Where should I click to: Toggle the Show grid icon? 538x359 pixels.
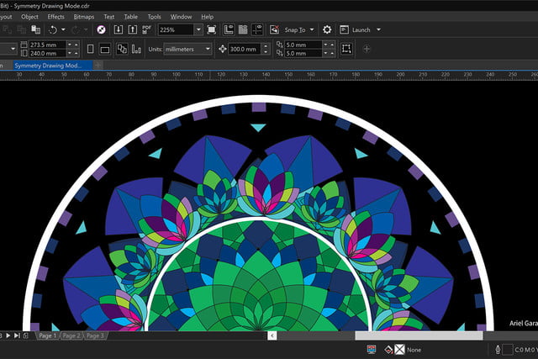(x=243, y=30)
